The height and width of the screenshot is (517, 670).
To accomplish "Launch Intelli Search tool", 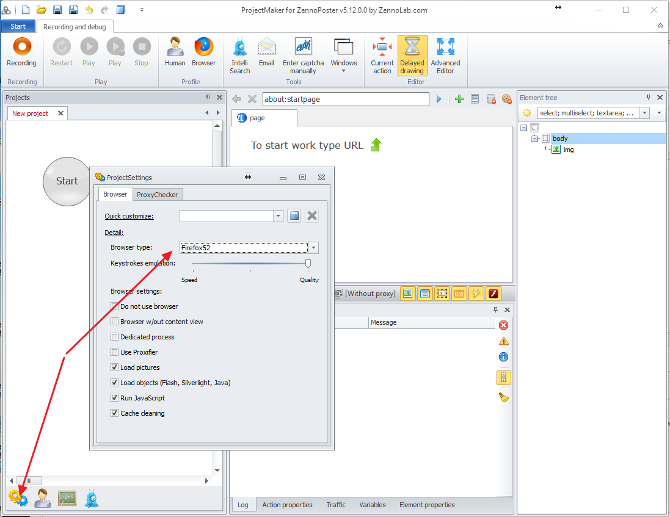I will 239,56.
